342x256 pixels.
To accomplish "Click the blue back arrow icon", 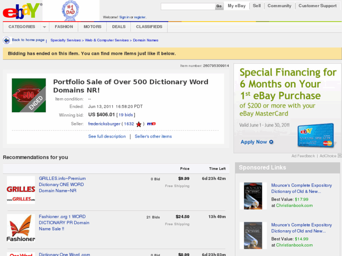I will [7, 40].
